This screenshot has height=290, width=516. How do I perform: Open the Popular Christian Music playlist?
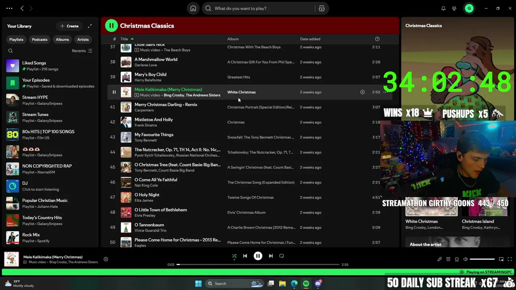coord(50,203)
